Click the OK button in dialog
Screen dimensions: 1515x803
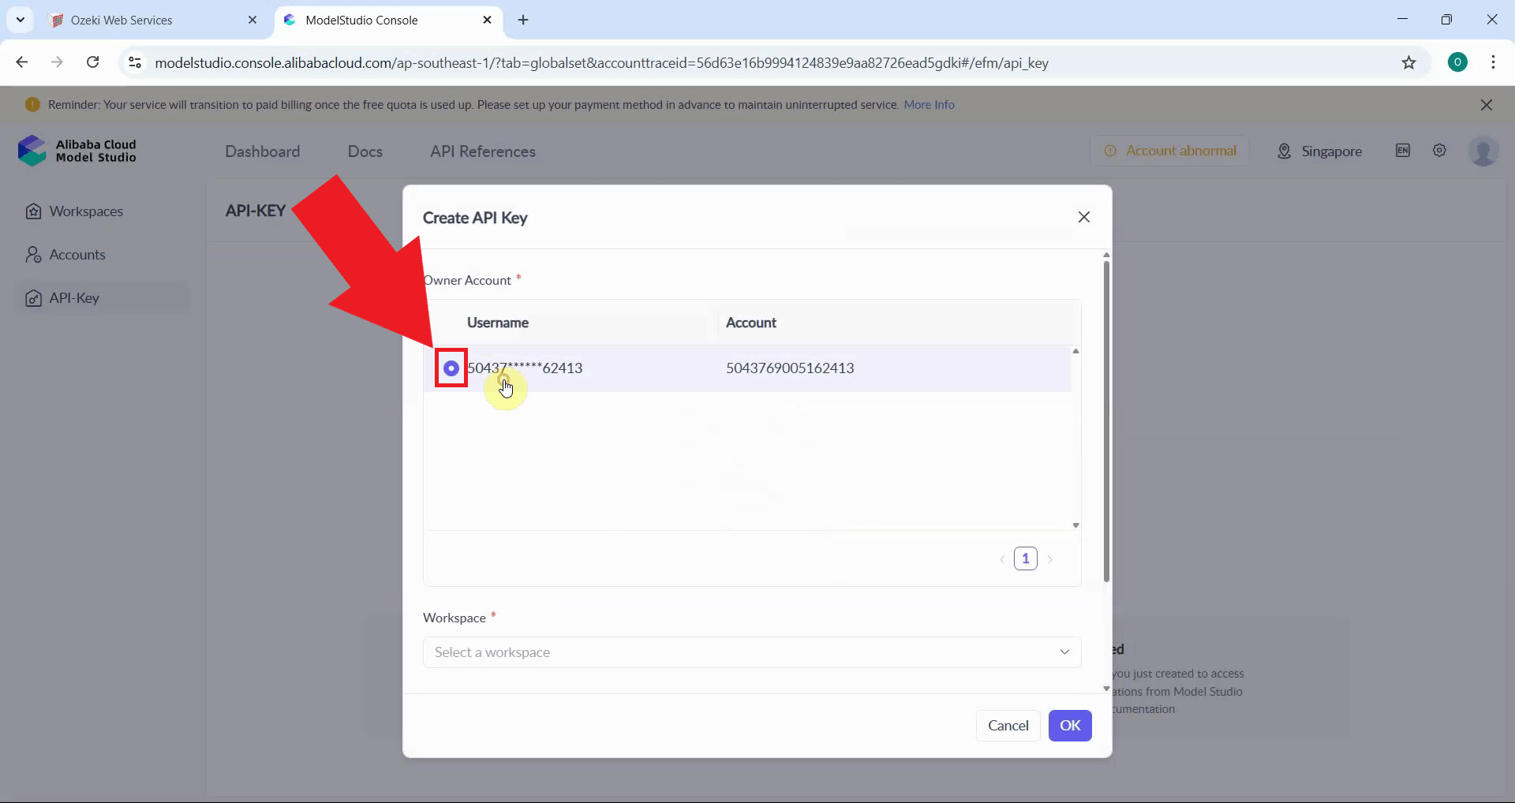1069,726
